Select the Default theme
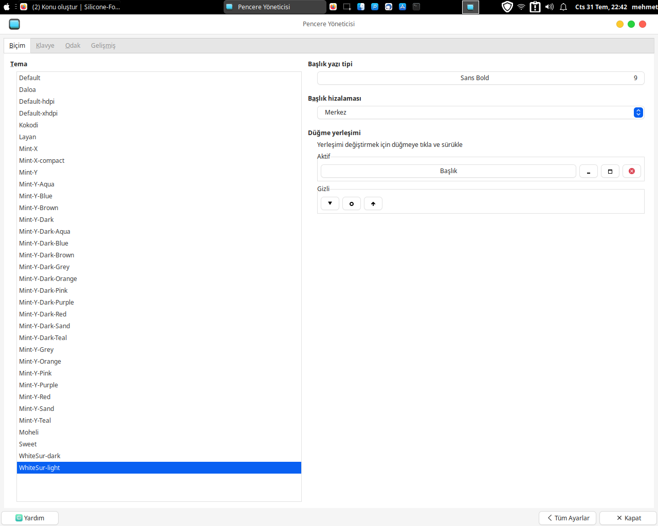658x526 pixels. [x=159, y=78]
